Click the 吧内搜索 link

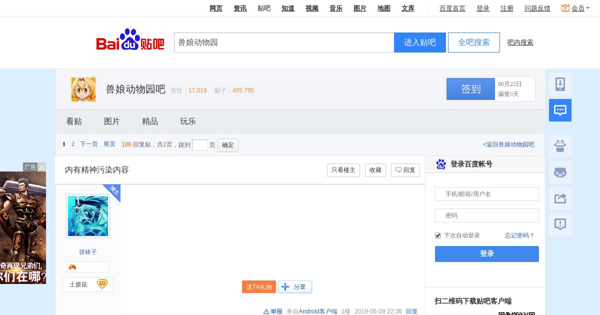point(520,42)
